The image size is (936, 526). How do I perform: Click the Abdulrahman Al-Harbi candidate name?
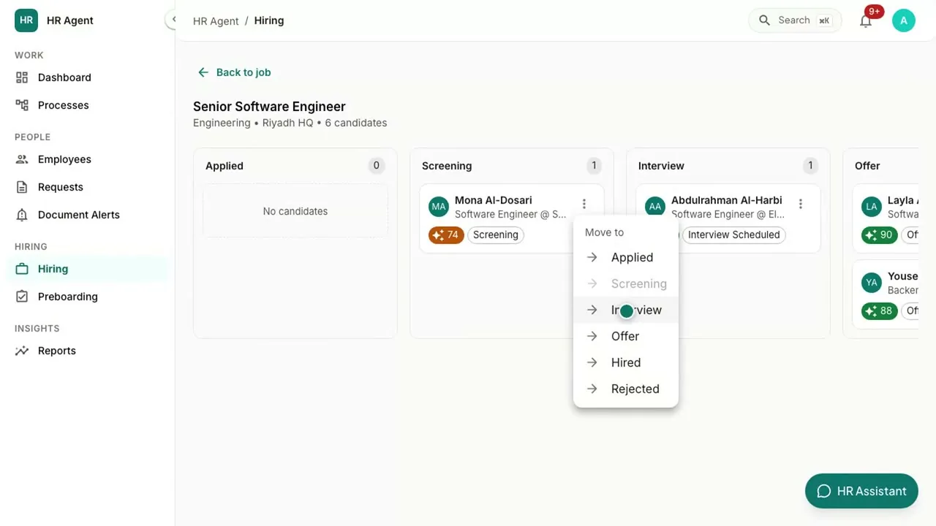pyautogui.click(x=727, y=200)
